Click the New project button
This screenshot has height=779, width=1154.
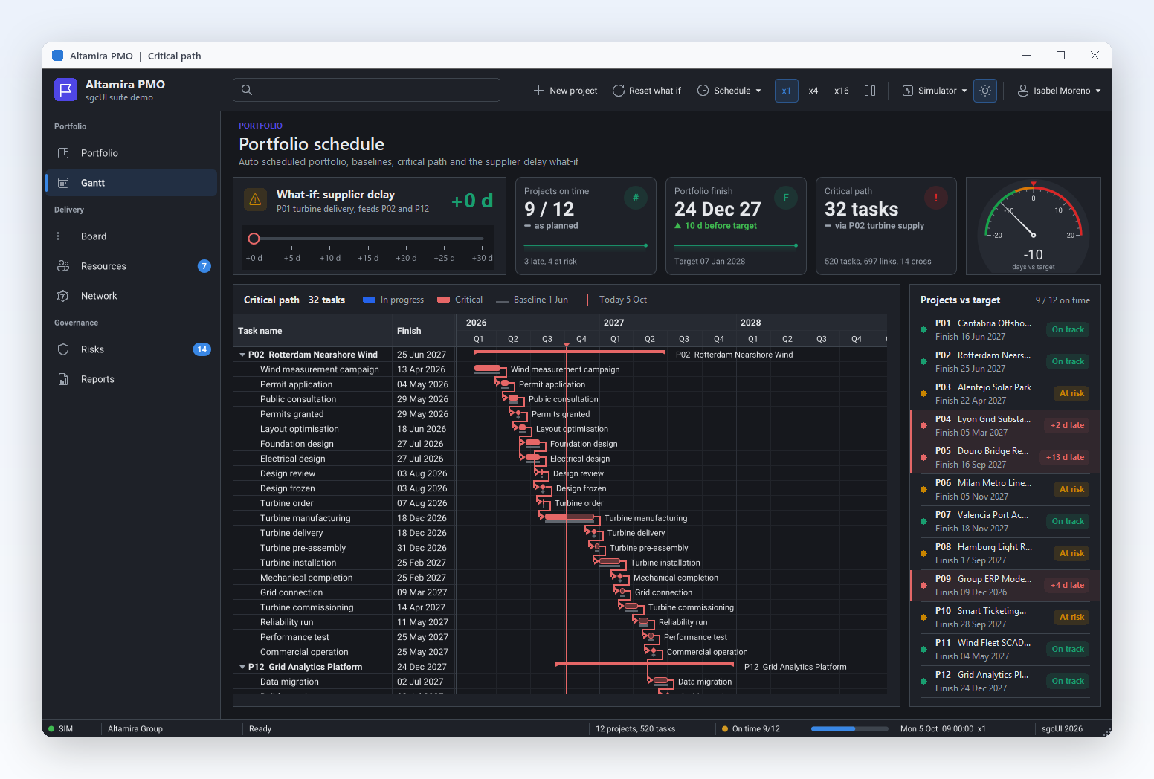click(x=565, y=91)
